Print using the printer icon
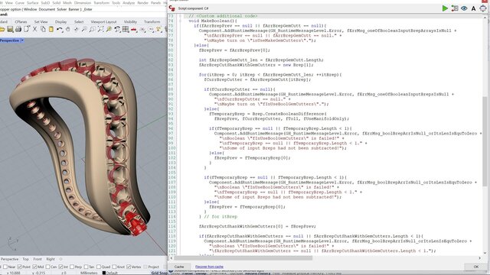Screen dimensions: 490x275 [18, 29]
